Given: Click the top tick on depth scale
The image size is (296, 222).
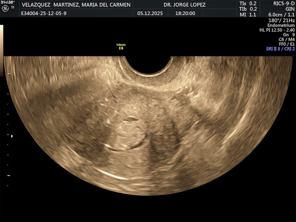Looking at the screenshot, I should (9, 73).
